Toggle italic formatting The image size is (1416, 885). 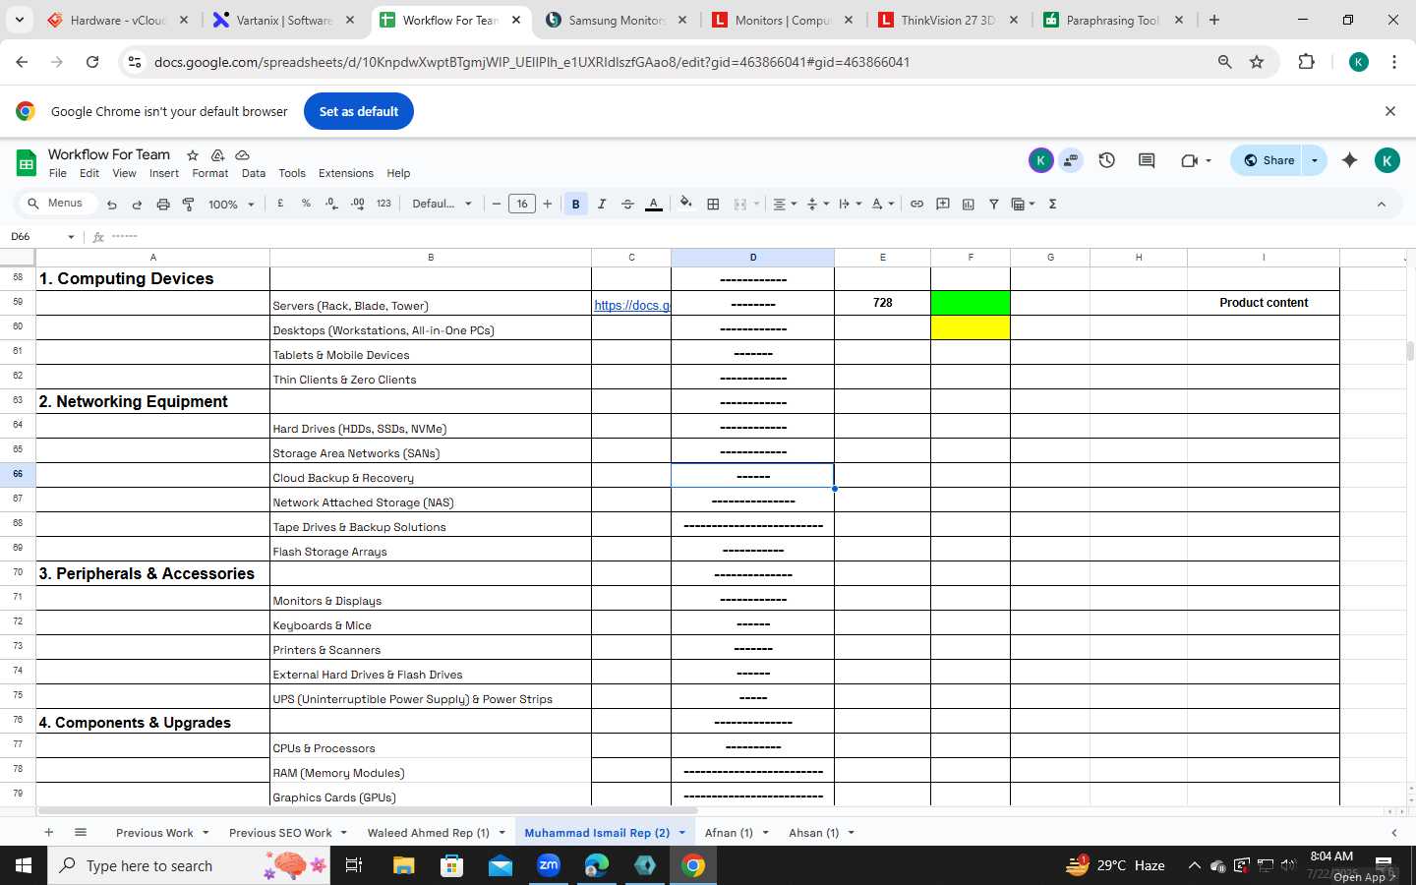602,204
